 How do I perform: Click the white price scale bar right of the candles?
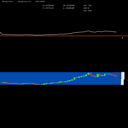click(123, 78)
